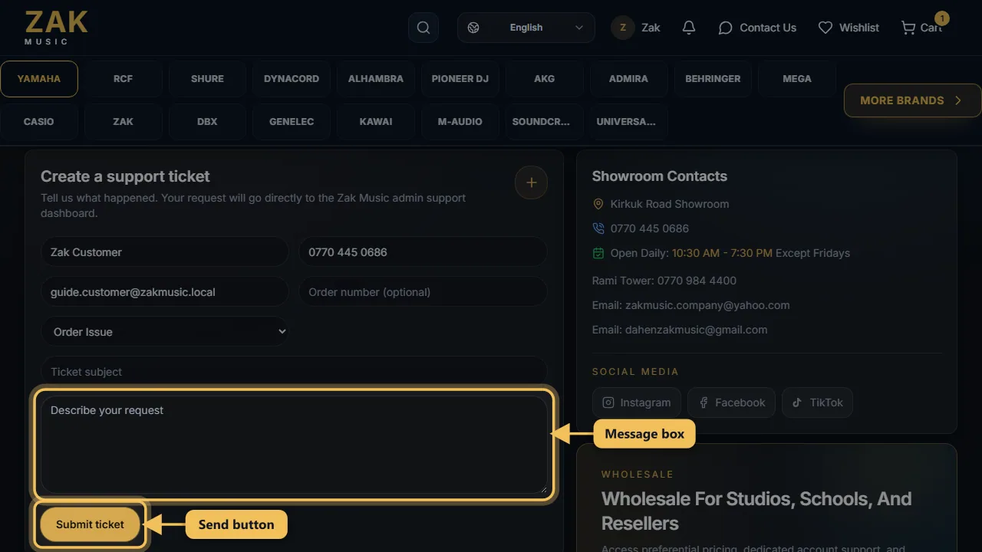Select the Pioneer DJ brand tab
This screenshot has height=552, width=982.
click(x=460, y=79)
